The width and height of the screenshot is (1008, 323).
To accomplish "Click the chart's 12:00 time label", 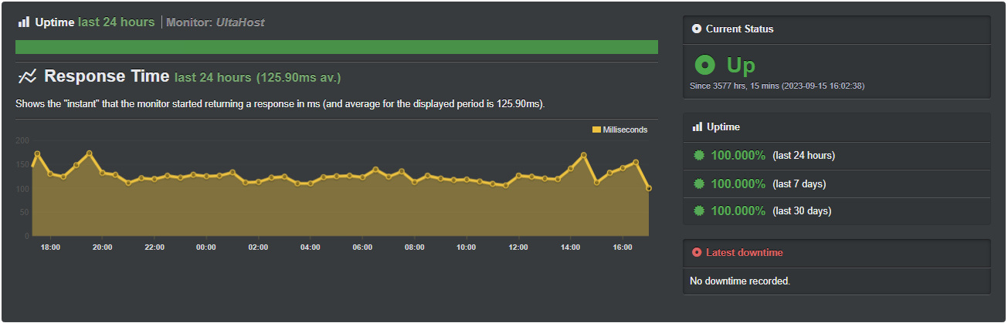I will (x=518, y=247).
